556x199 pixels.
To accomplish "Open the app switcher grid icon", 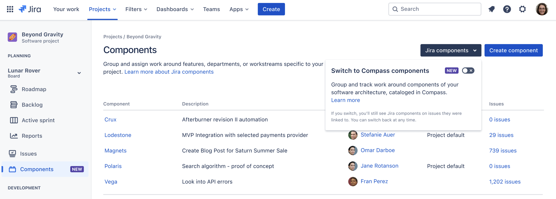I will pos(10,9).
